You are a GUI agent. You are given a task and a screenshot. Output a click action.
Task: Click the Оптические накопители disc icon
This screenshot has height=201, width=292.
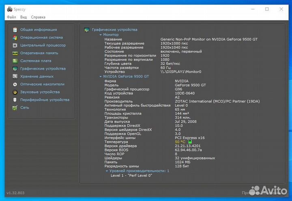tap(15, 84)
